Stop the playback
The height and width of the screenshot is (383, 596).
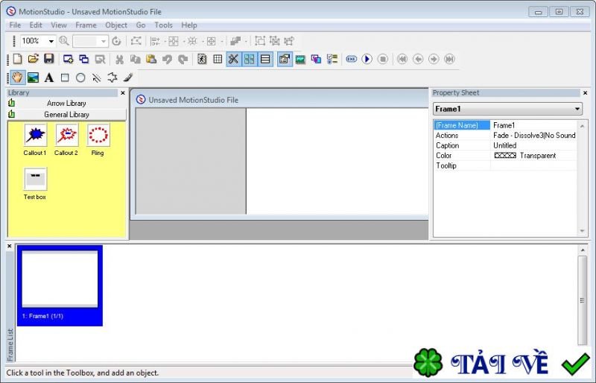point(383,59)
